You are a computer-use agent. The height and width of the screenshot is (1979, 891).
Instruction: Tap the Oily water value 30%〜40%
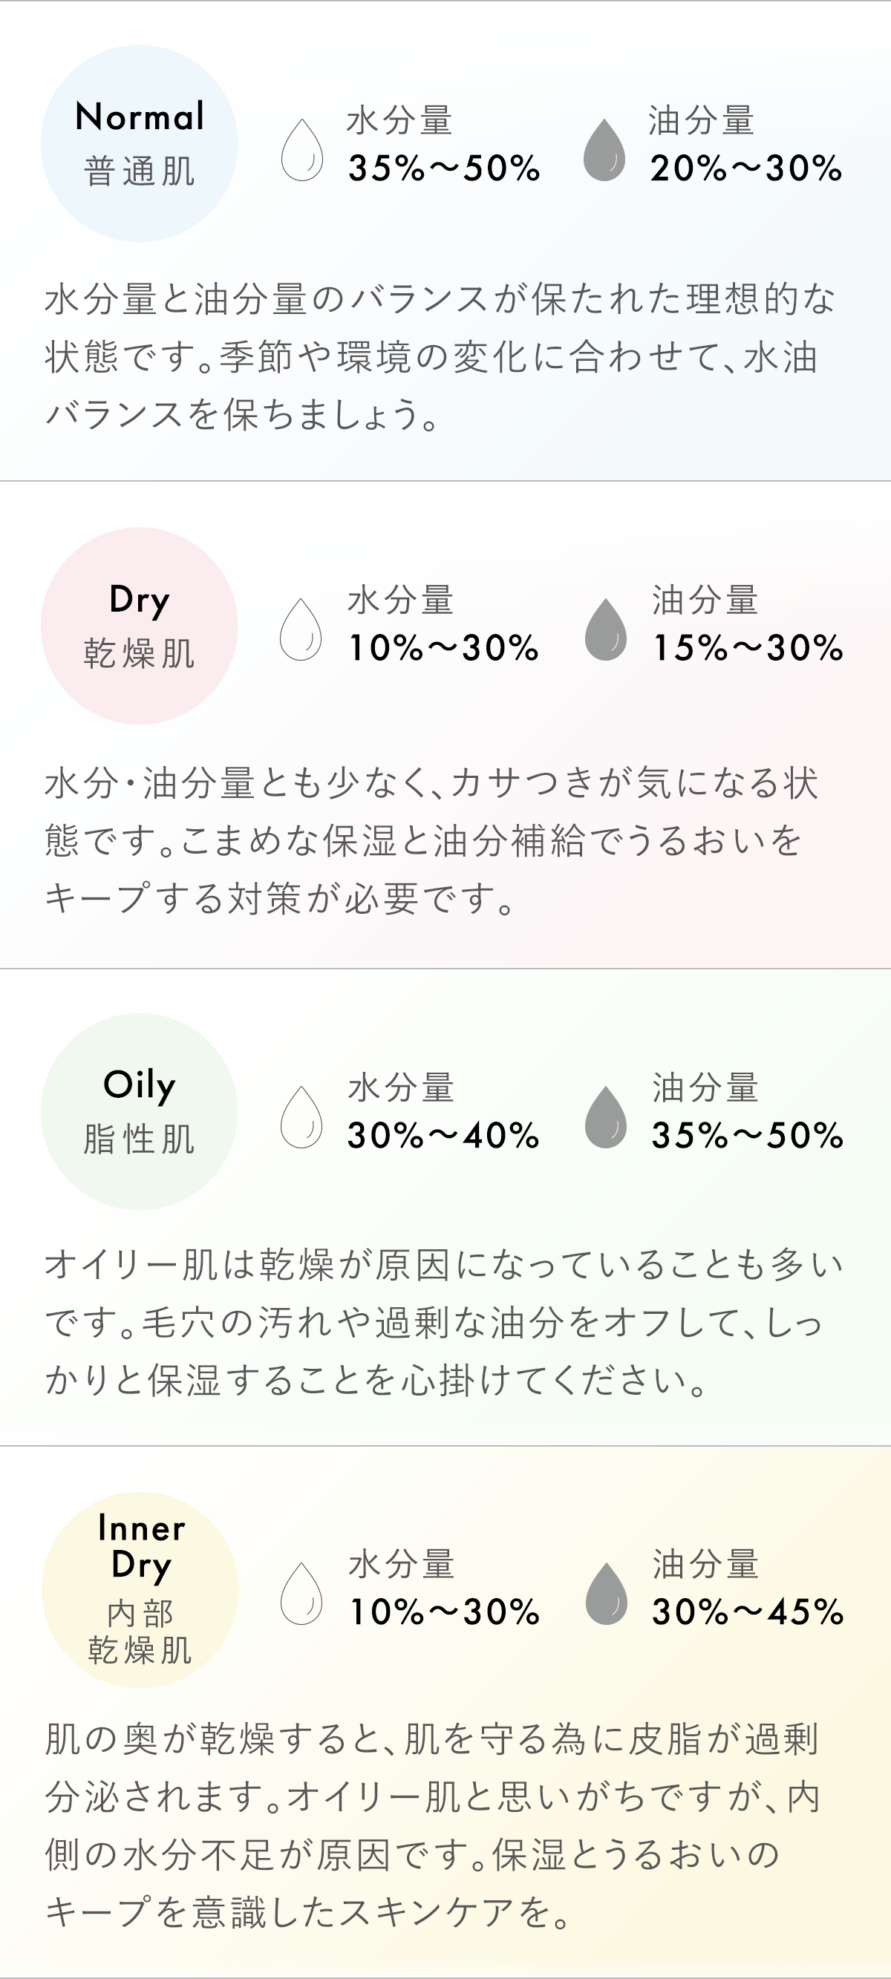click(443, 1136)
